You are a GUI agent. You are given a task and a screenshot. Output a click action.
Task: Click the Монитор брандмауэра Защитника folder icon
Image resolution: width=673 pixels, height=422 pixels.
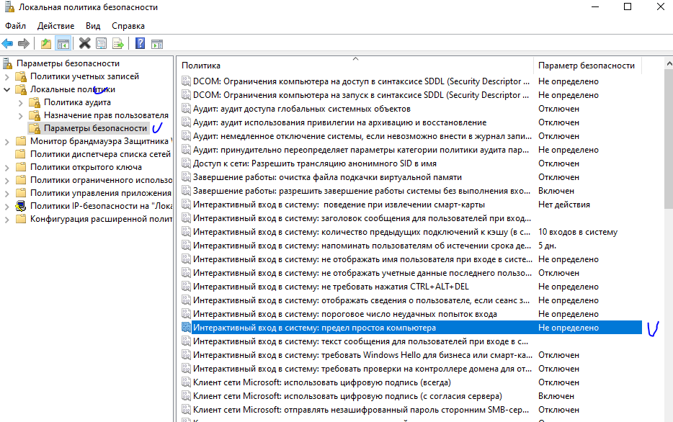20,141
